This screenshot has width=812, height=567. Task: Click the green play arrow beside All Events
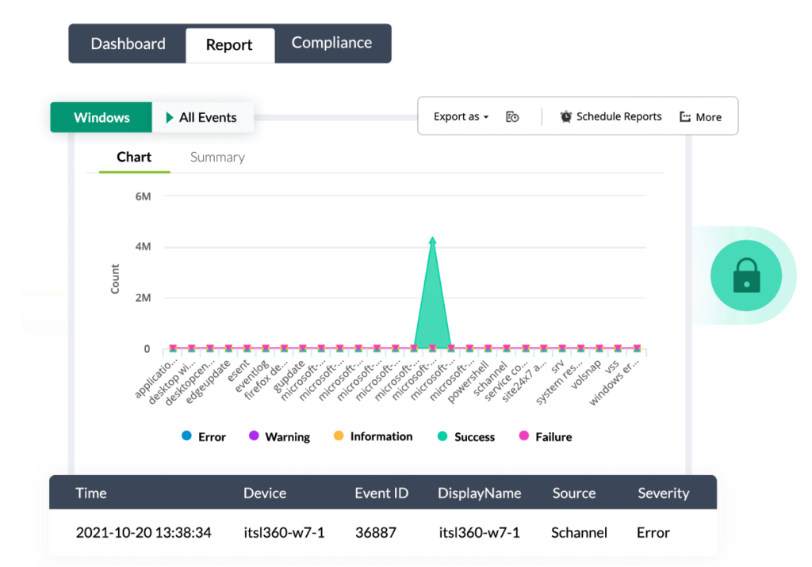[x=169, y=117]
